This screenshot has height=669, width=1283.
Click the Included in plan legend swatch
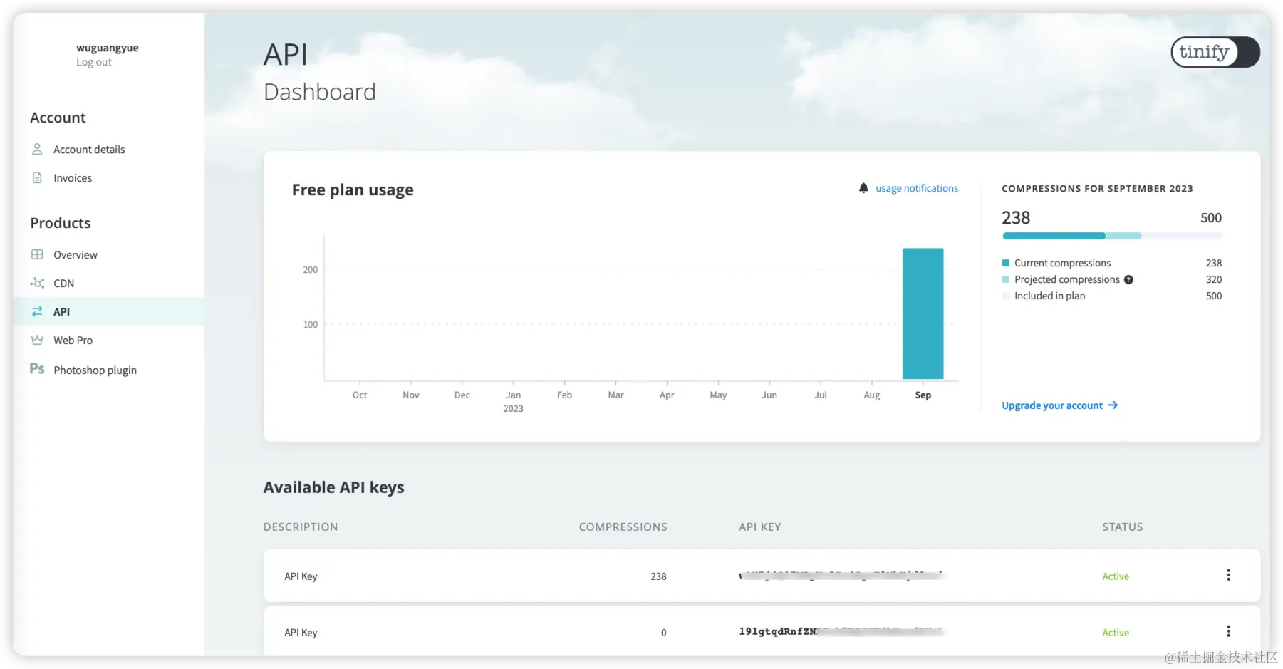[1006, 296]
